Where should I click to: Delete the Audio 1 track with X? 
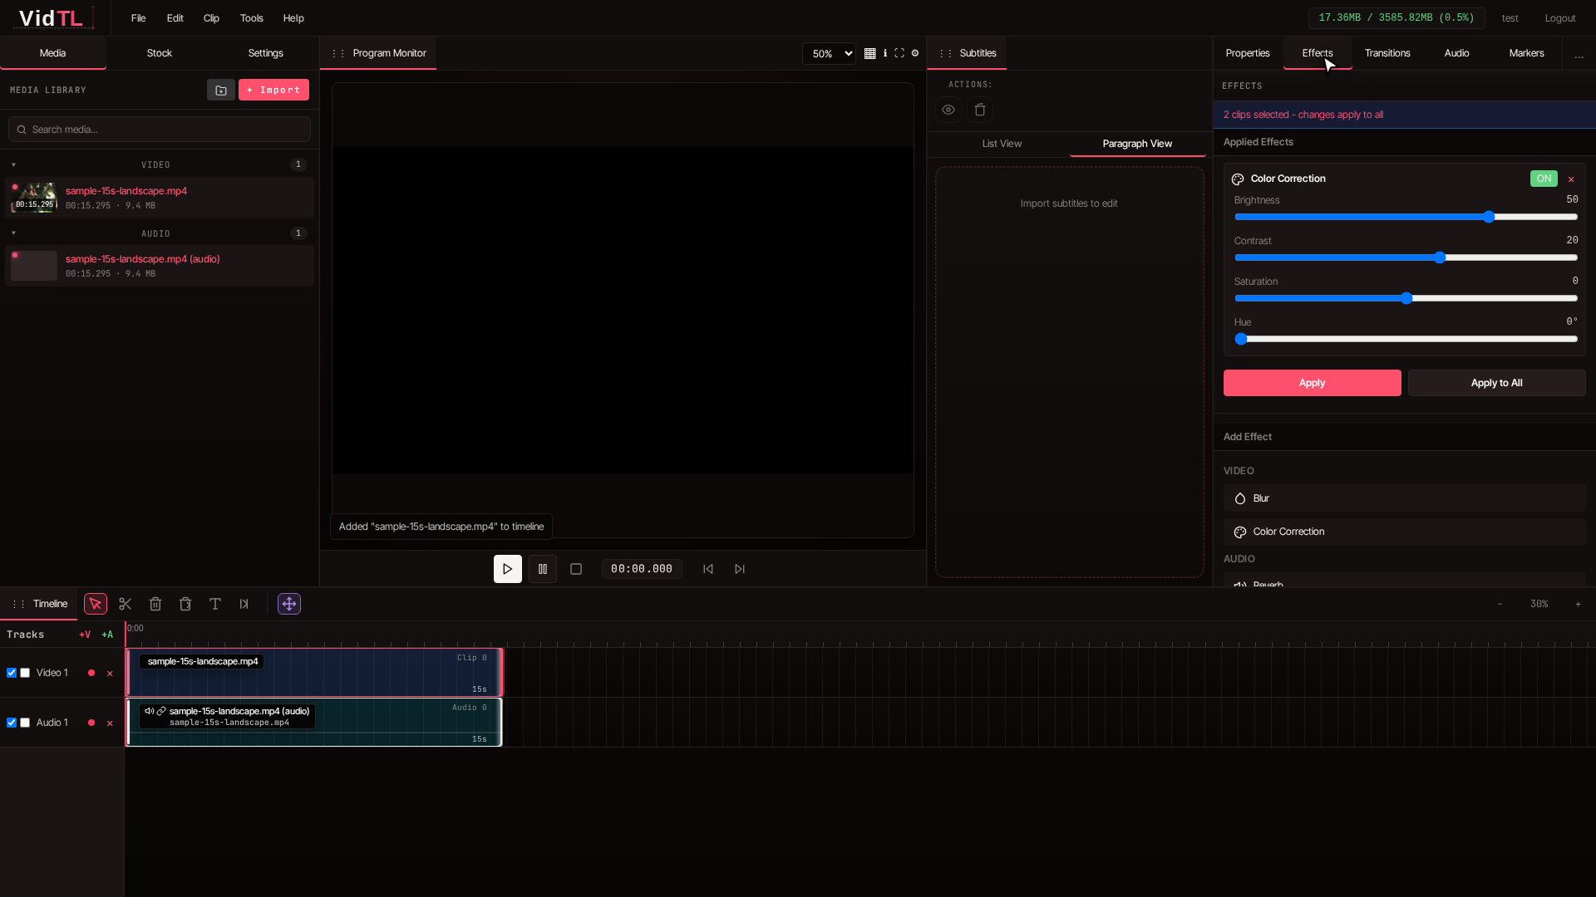[x=110, y=723]
